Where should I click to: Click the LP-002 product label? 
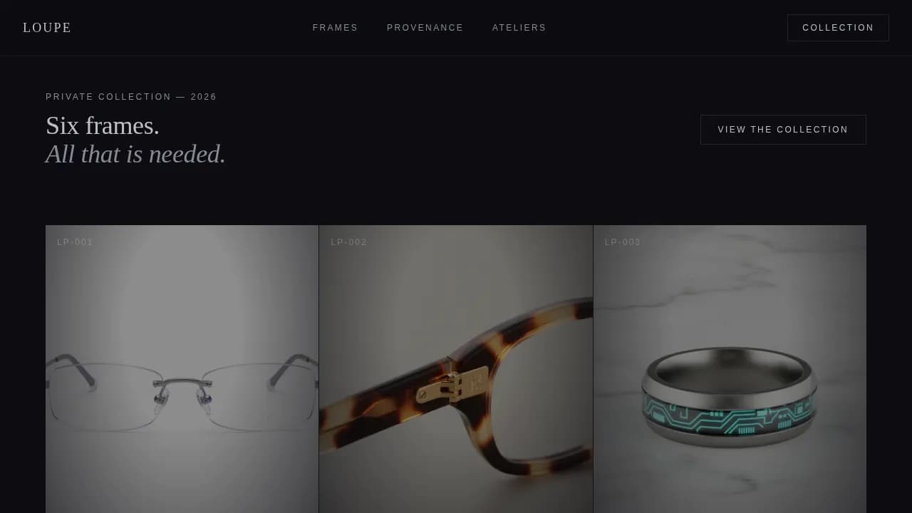click(x=348, y=242)
